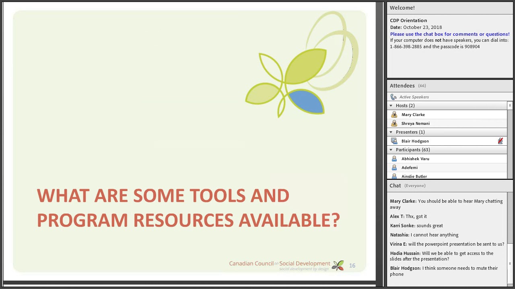Collapse the Hosts (2) group

(391, 106)
